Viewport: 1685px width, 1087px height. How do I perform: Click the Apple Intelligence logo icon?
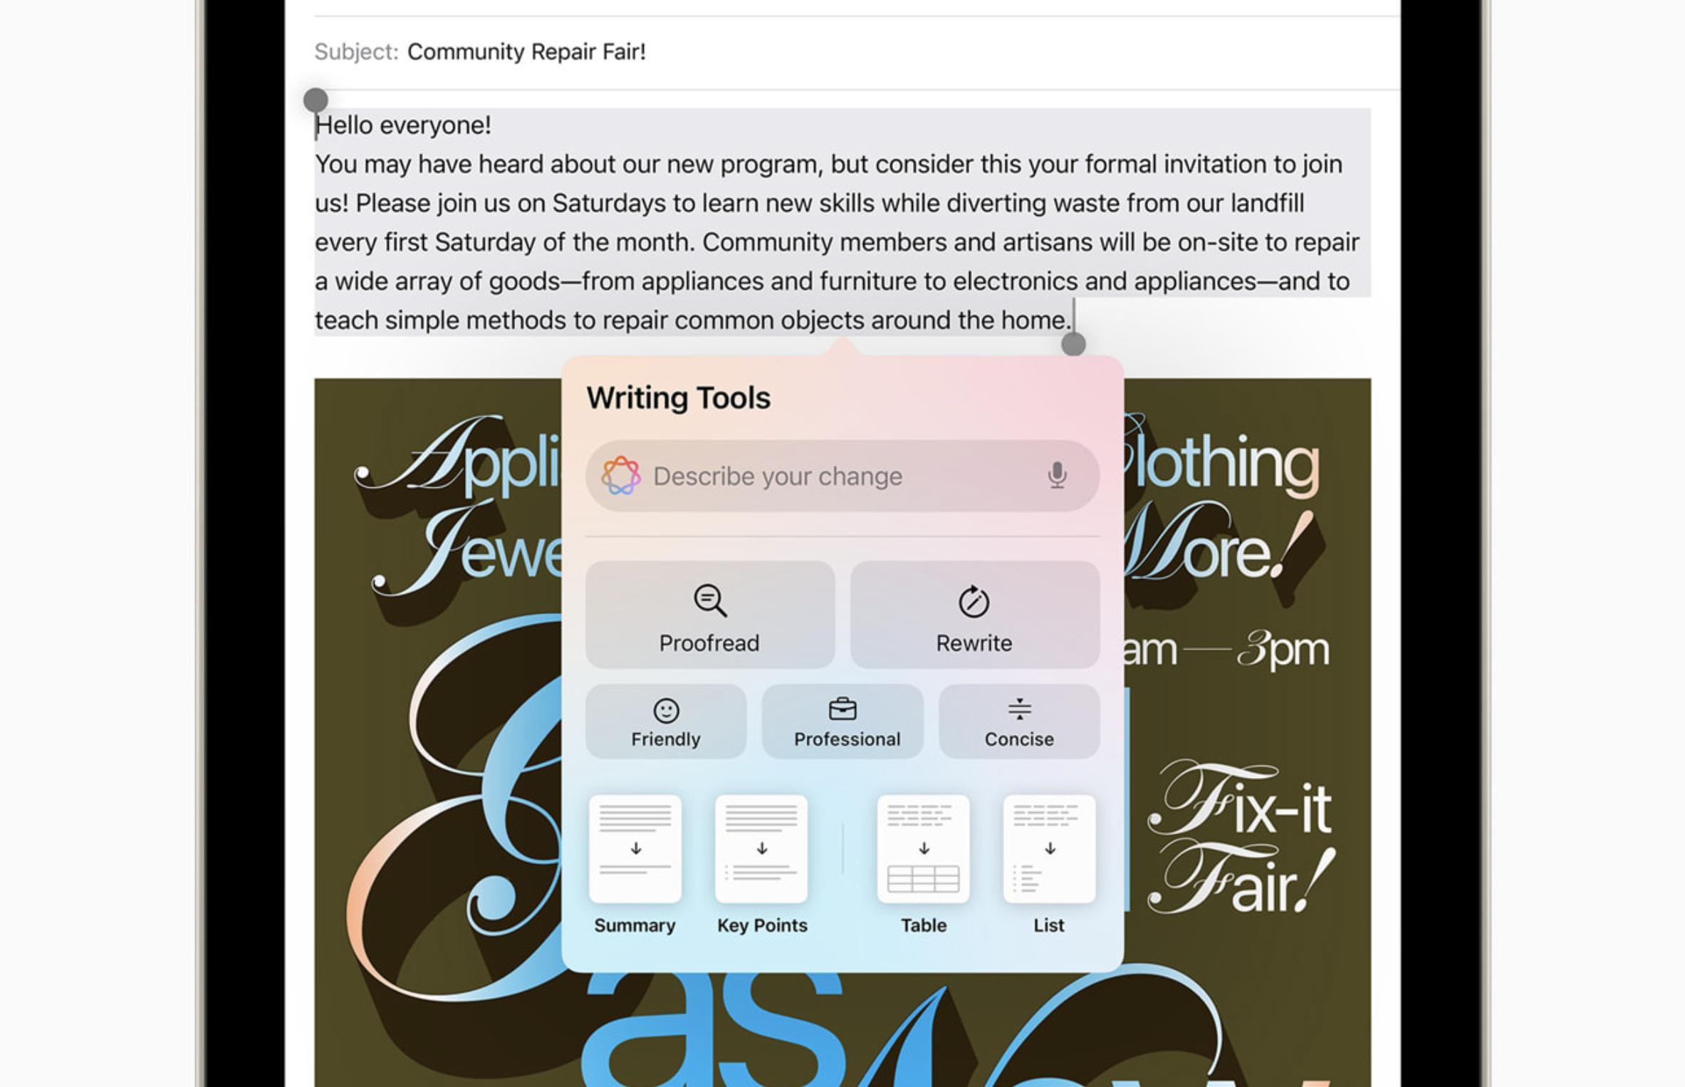point(622,477)
